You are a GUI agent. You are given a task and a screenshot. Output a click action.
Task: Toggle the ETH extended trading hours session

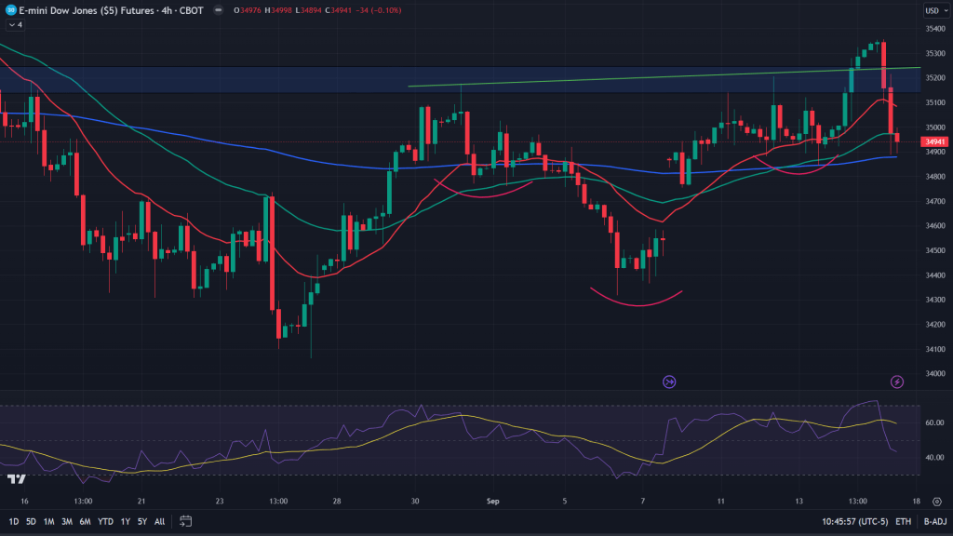pyautogui.click(x=903, y=521)
